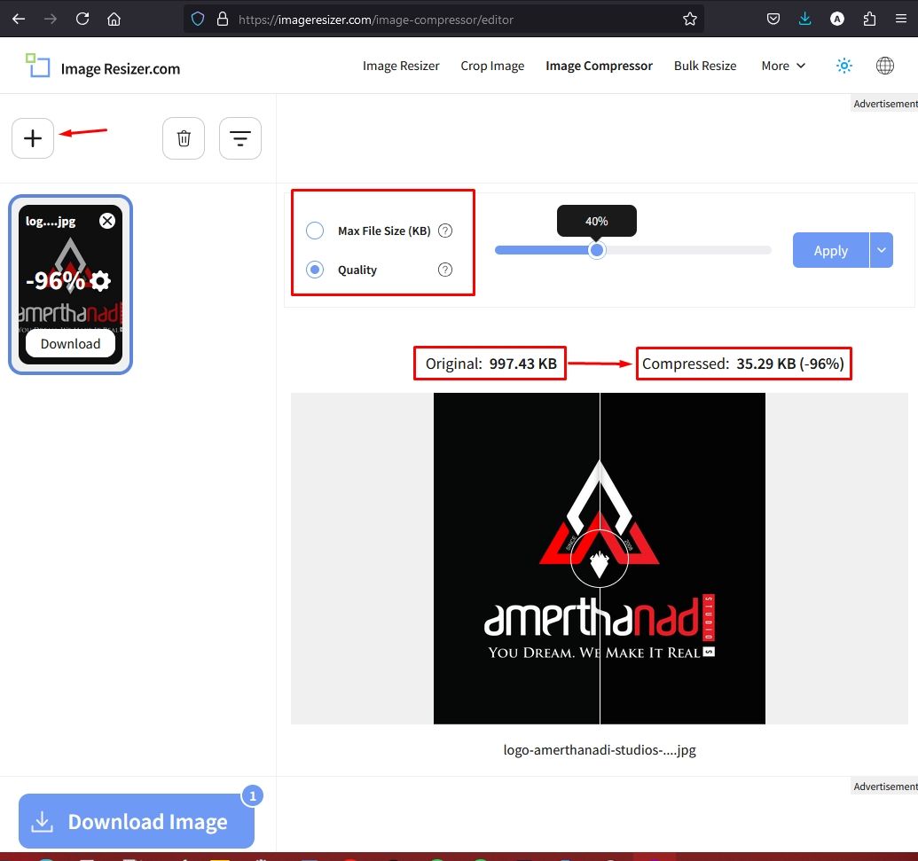This screenshot has height=861, width=918.
Task: Click the Compressed: 35.29 KB (-96%) text
Action: pyautogui.click(x=743, y=364)
